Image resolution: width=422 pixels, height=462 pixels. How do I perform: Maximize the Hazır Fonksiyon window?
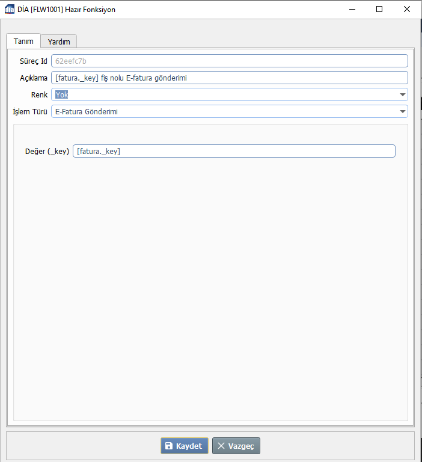[x=379, y=9]
